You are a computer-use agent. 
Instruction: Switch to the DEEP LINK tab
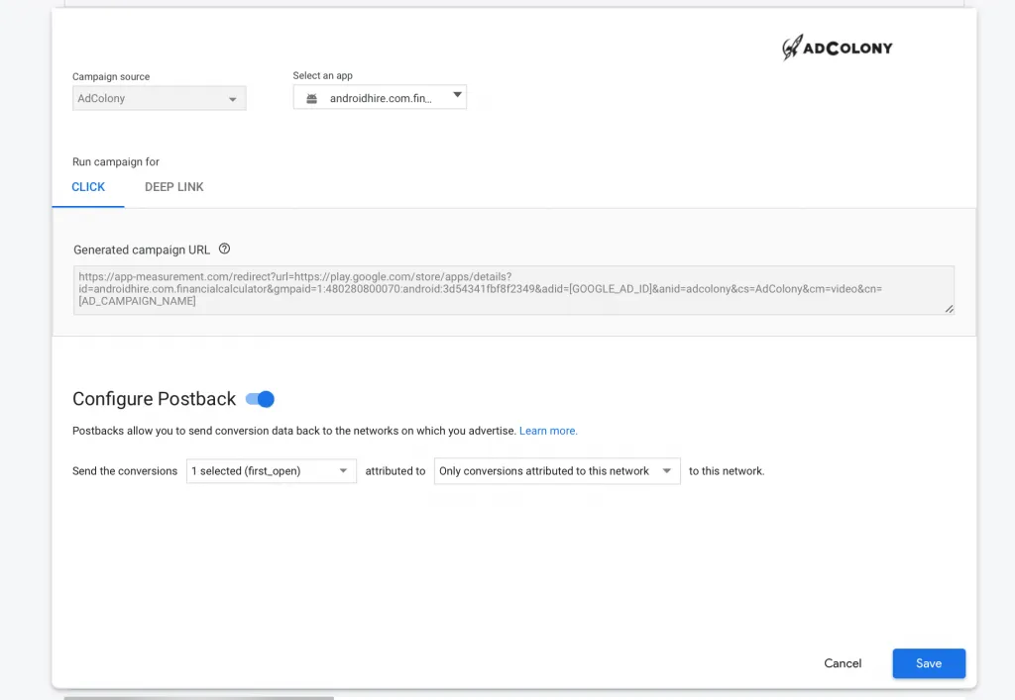tap(174, 187)
